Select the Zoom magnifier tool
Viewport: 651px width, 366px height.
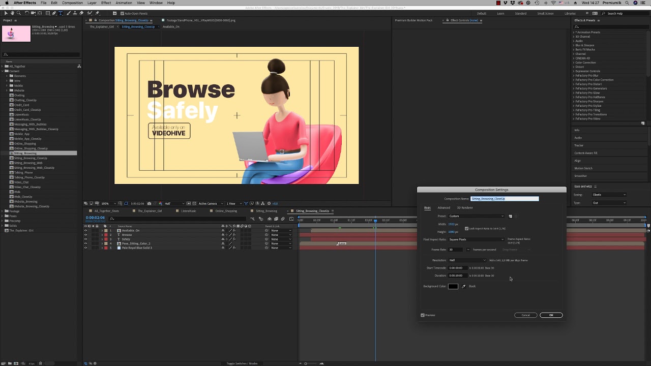click(x=19, y=13)
